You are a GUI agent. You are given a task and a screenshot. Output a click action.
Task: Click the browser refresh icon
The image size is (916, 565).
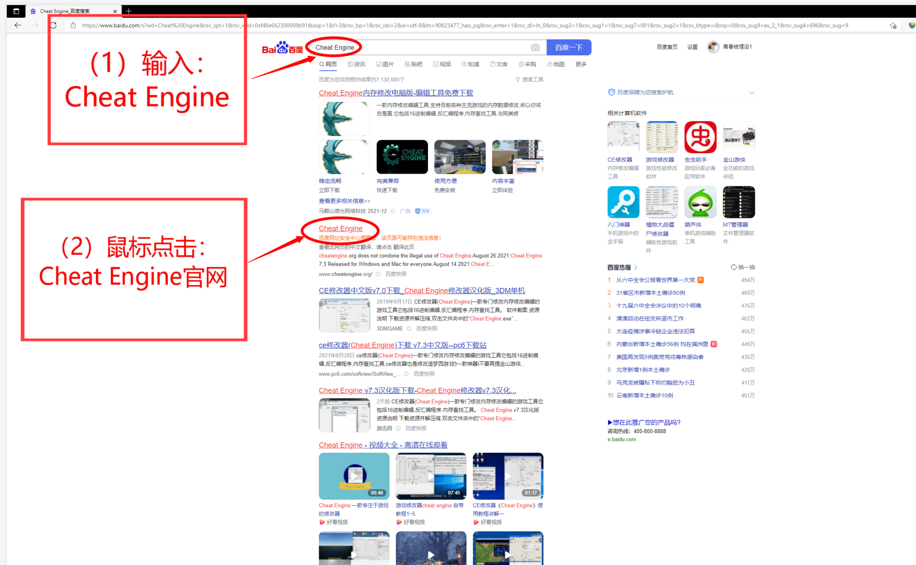tap(53, 25)
